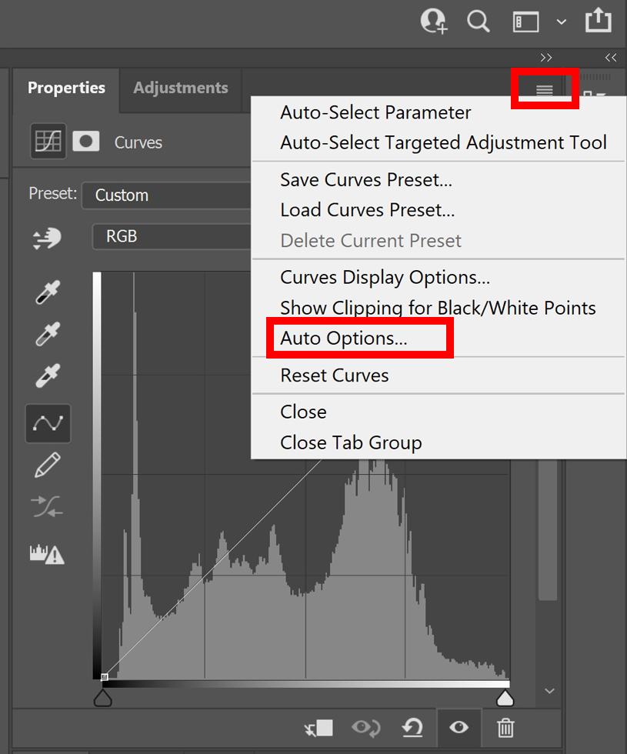Select the layer mask icon beside Curves
Viewport: 627px width, 754px height.
[85, 142]
